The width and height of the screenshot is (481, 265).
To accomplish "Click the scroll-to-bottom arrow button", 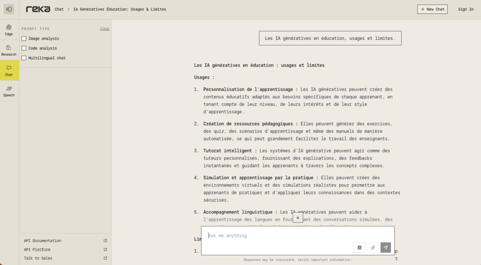I will 298,218.
